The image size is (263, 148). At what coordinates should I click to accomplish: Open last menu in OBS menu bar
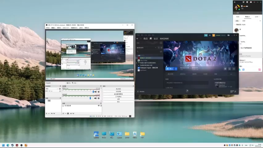(87, 28)
